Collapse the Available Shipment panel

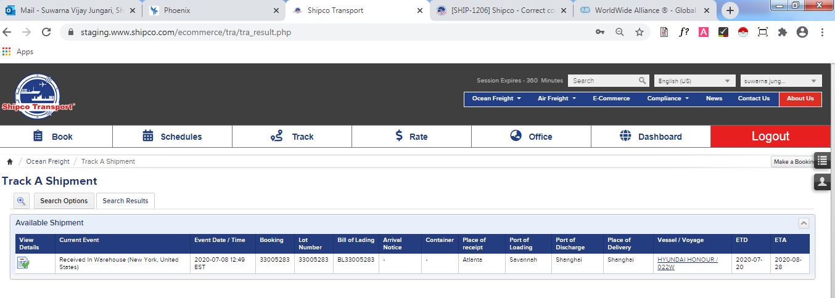(x=804, y=223)
